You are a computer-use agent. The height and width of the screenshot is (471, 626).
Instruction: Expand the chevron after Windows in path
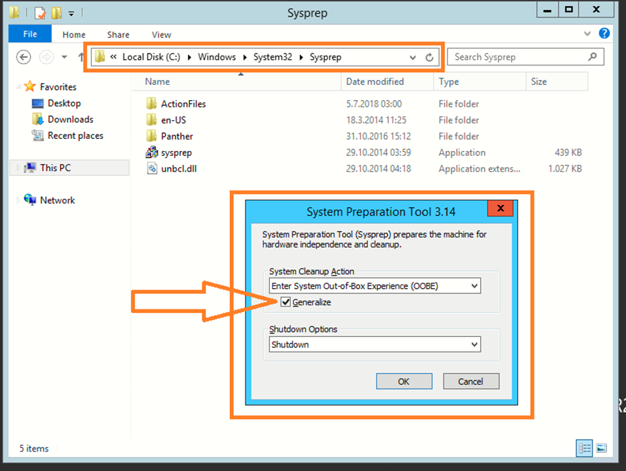[x=245, y=57]
